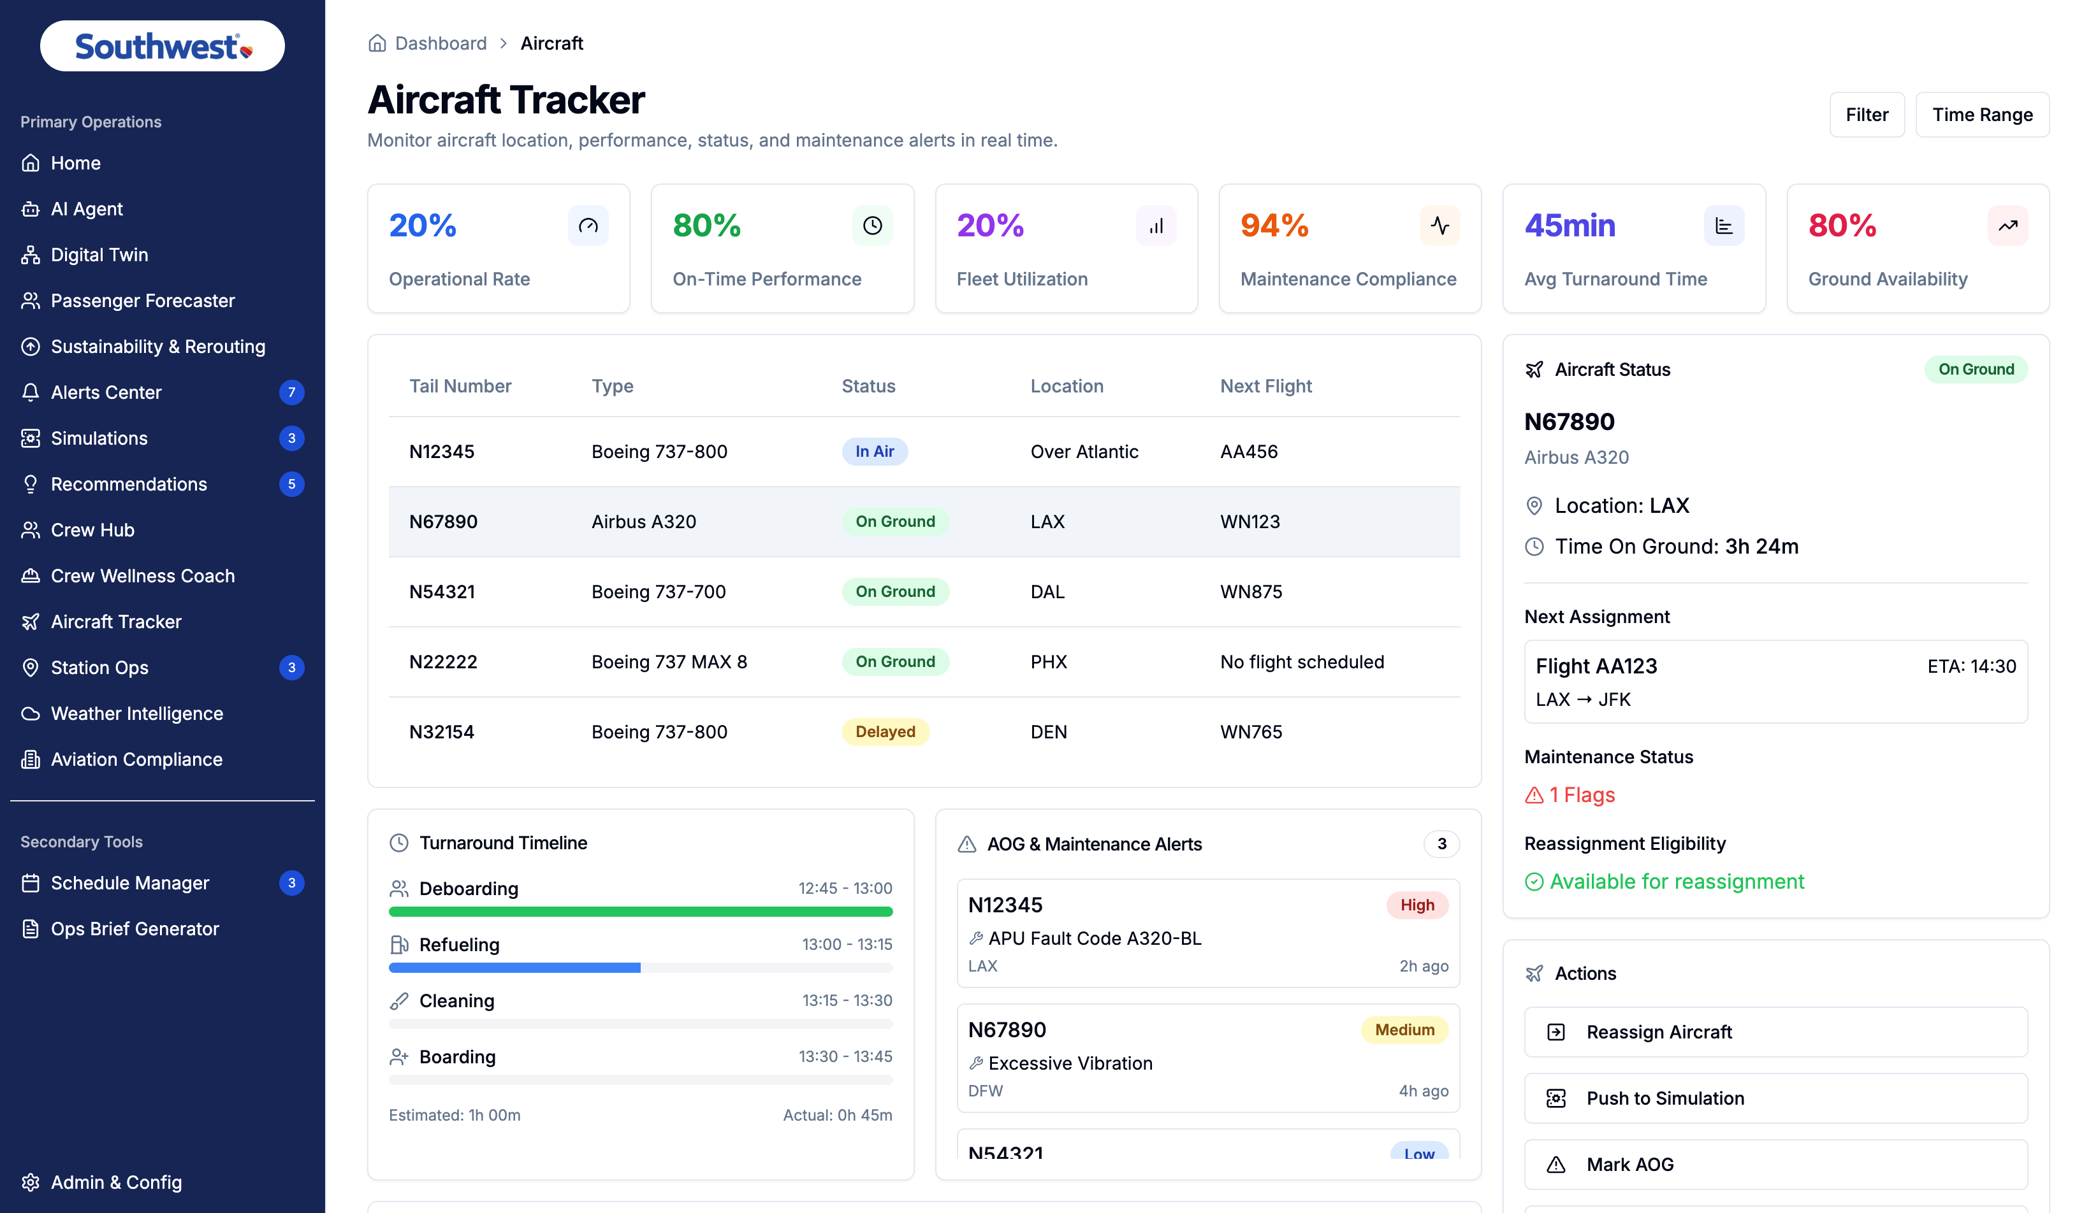The width and height of the screenshot is (2091, 1213).
Task: Open the Filter button
Action: 1867,115
